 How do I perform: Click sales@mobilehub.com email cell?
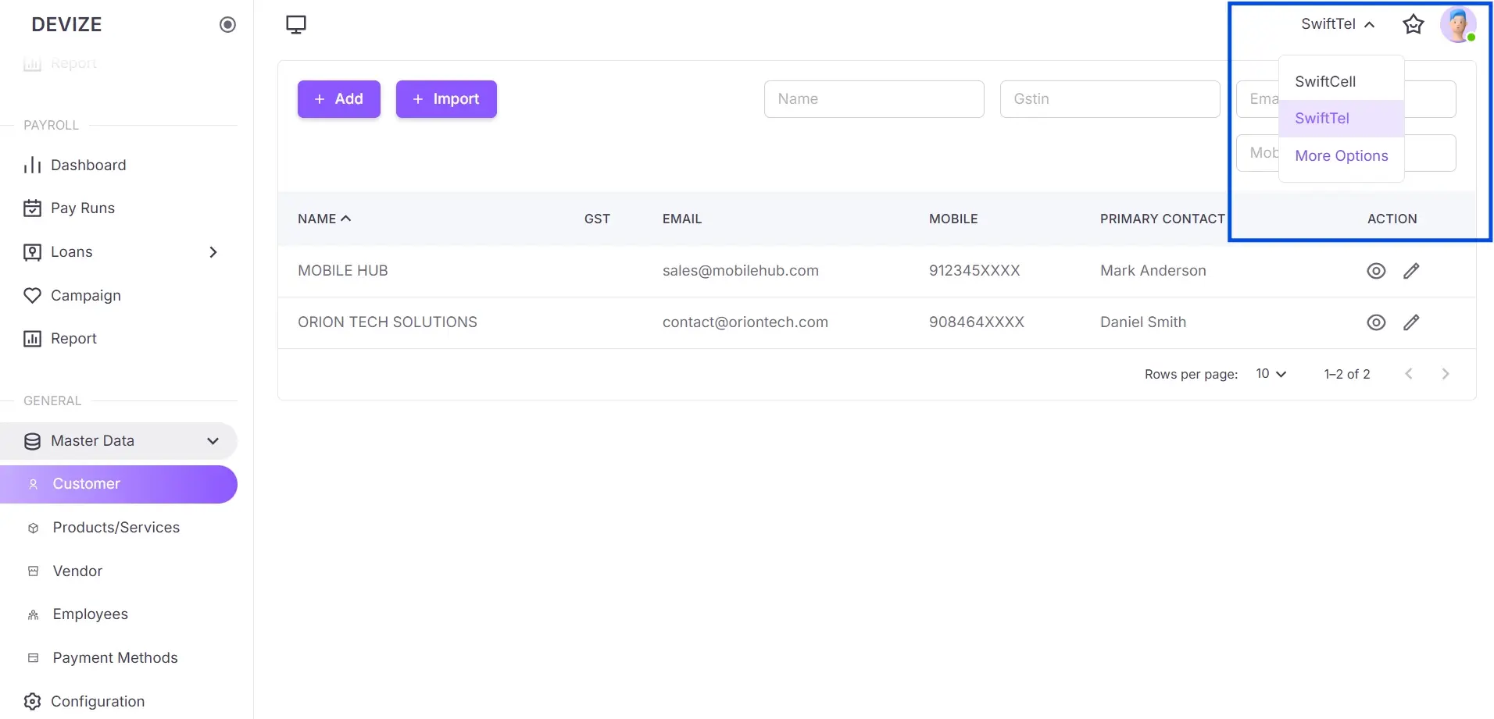click(x=741, y=271)
